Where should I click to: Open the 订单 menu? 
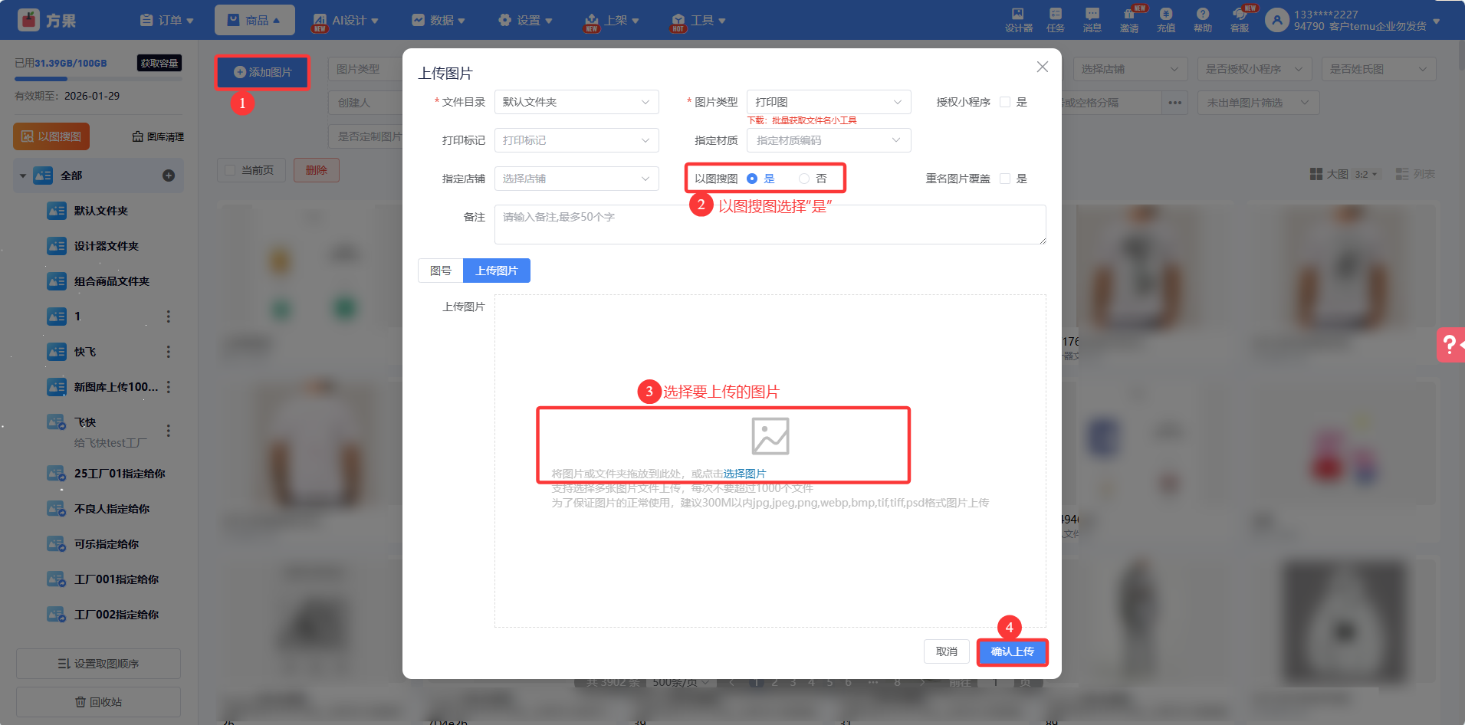[166, 20]
